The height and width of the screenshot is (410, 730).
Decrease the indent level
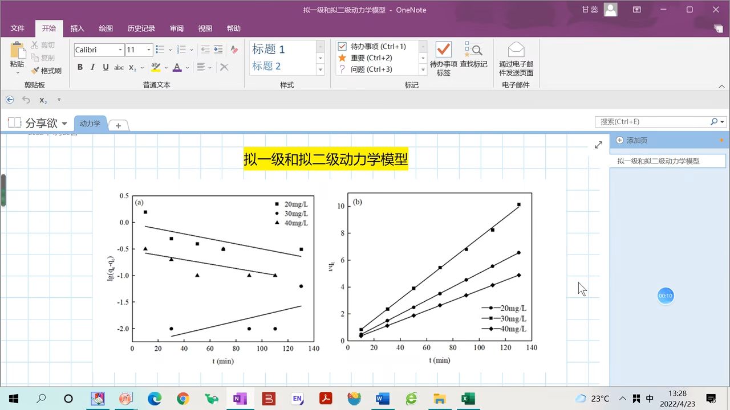coord(205,50)
